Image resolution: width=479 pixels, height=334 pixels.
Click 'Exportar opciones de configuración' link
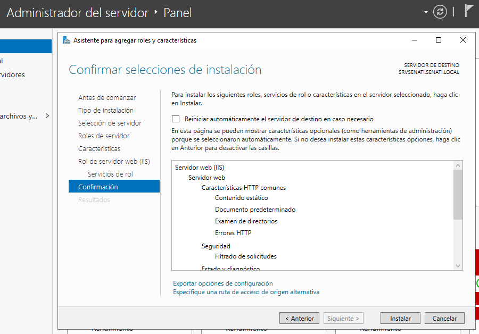click(222, 283)
